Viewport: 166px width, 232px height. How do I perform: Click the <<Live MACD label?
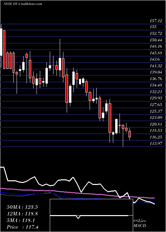click(x=140, y=223)
